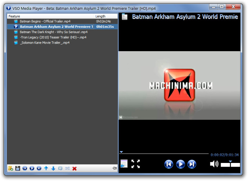Image resolution: width=248 pixels, height=181 pixels.
Task: Select Batman The Dark Knight - Why So Serious!.mp4
Action: coord(62,32)
